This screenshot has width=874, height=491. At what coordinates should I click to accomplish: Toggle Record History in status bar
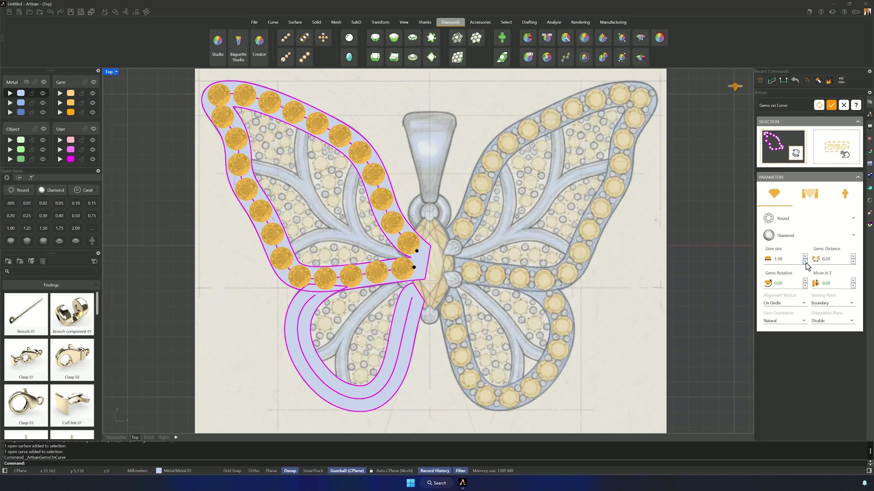[x=435, y=471]
